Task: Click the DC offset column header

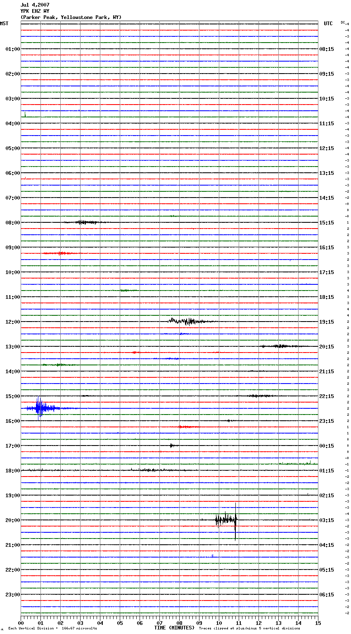Action: 343,22
